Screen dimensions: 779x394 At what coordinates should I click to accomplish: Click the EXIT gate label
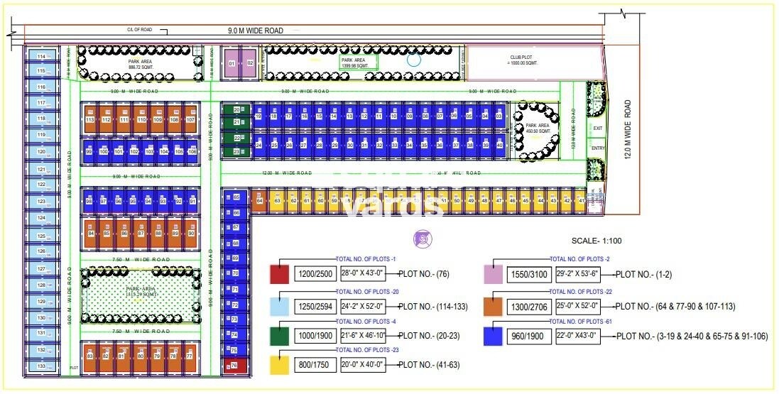tap(597, 128)
